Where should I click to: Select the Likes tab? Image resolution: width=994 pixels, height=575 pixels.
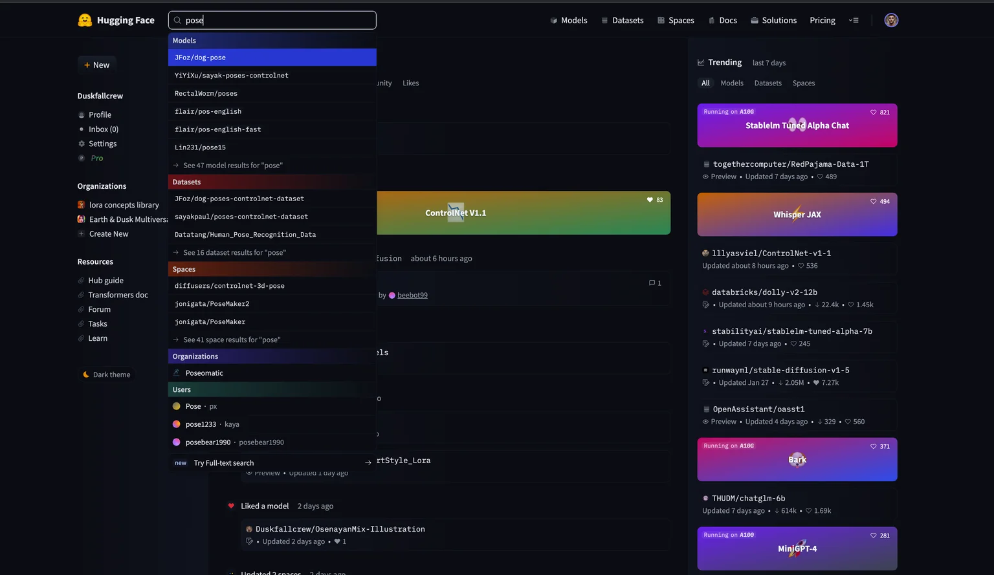tap(411, 83)
